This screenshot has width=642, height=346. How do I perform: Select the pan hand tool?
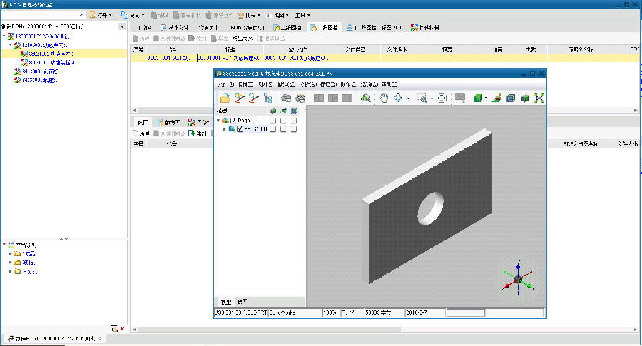tap(383, 98)
